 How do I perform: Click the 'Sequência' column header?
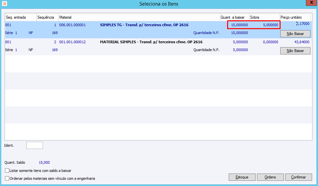(48, 17)
